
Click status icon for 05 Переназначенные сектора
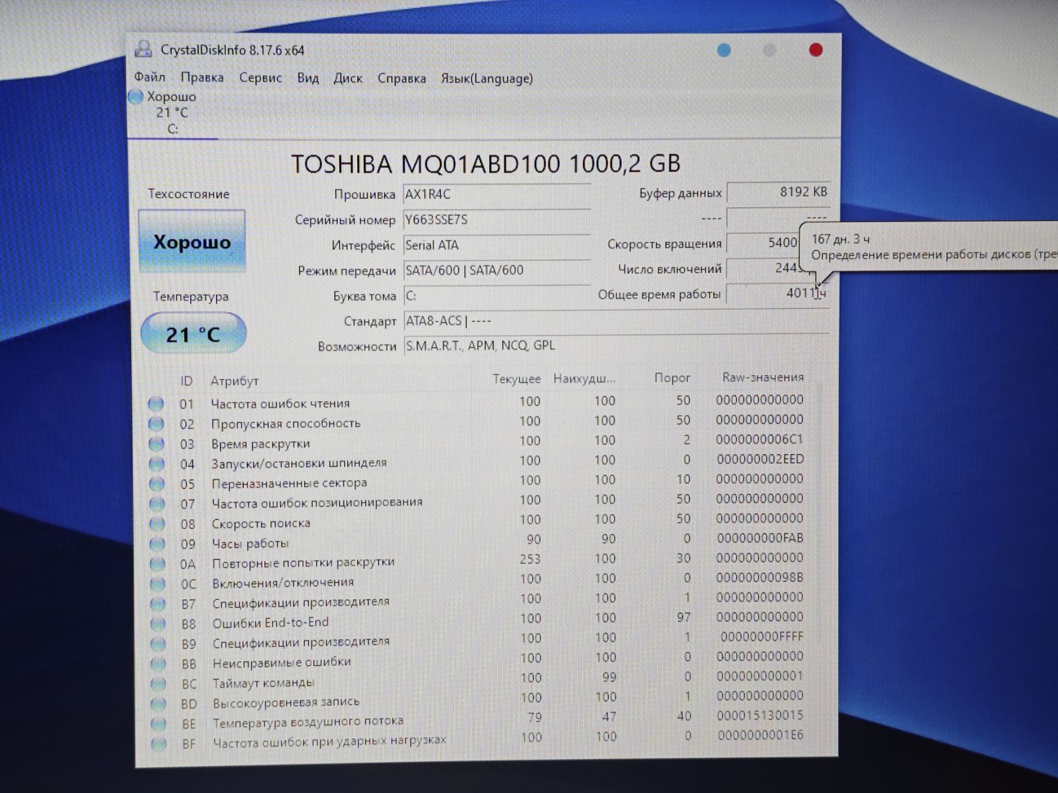[x=157, y=484]
